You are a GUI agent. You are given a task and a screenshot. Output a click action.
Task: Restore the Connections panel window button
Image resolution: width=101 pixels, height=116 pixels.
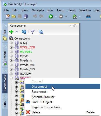click(x=75, y=26)
